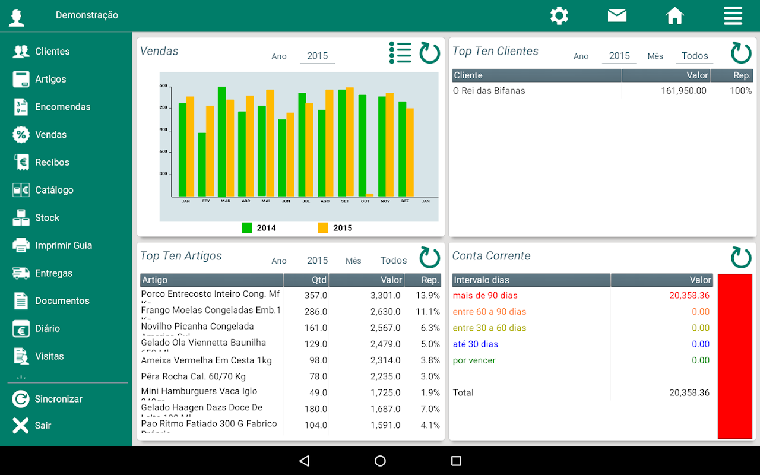
Task: Open Clientes in the sidebar
Action: 52,52
